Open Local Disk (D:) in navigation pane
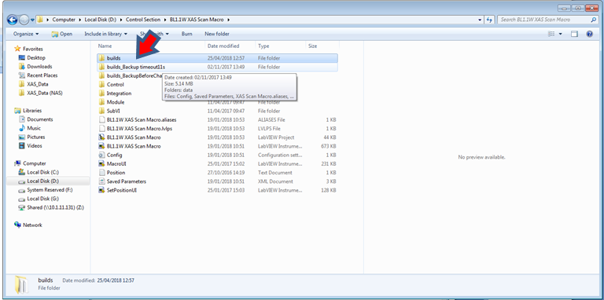This screenshot has height=300, width=604. pyautogui.click(x=42, y=181)
